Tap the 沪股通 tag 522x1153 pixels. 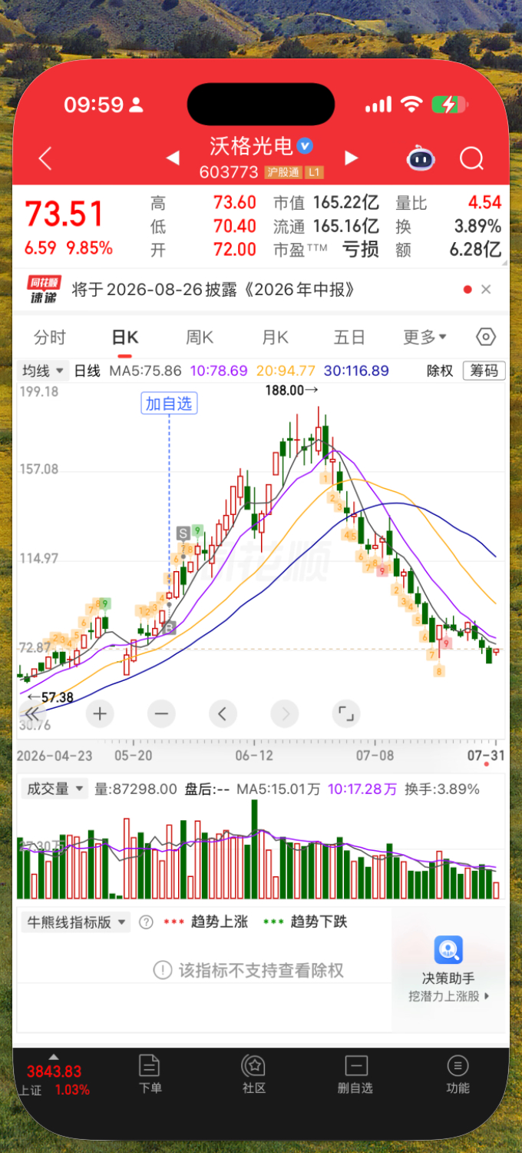click(284, 173)
